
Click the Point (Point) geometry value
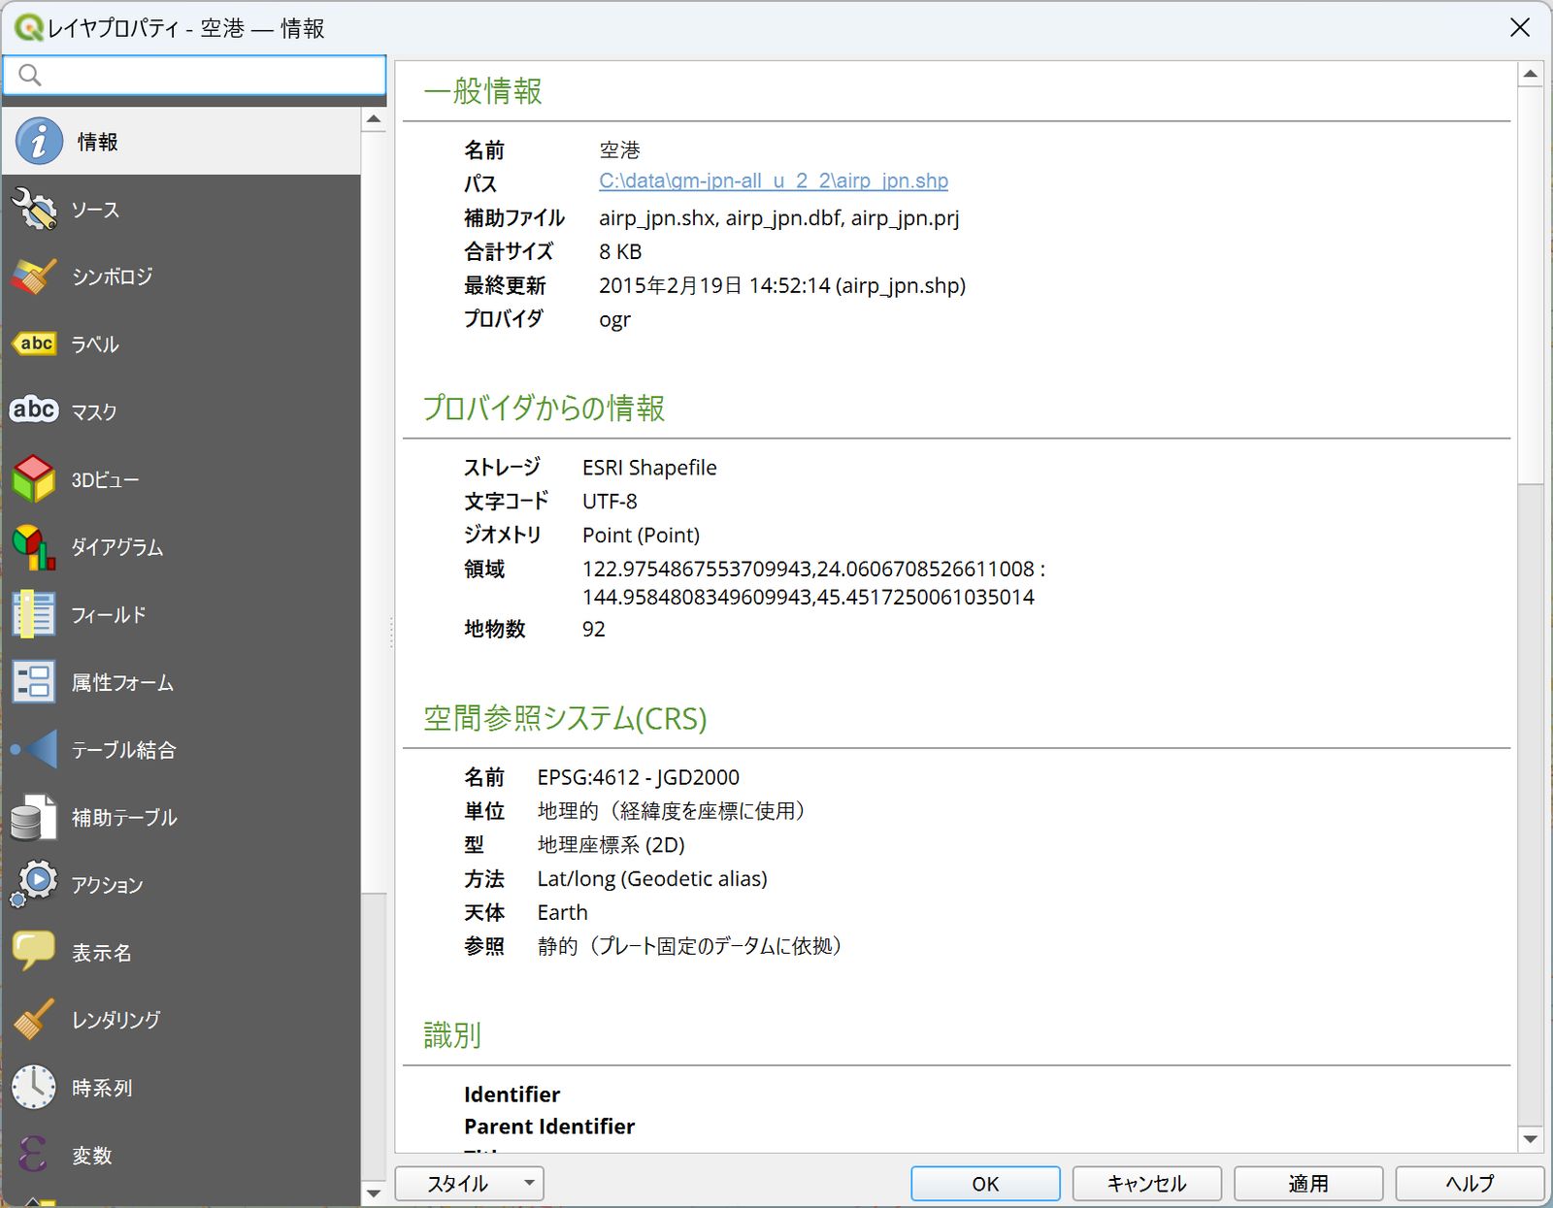641,535
